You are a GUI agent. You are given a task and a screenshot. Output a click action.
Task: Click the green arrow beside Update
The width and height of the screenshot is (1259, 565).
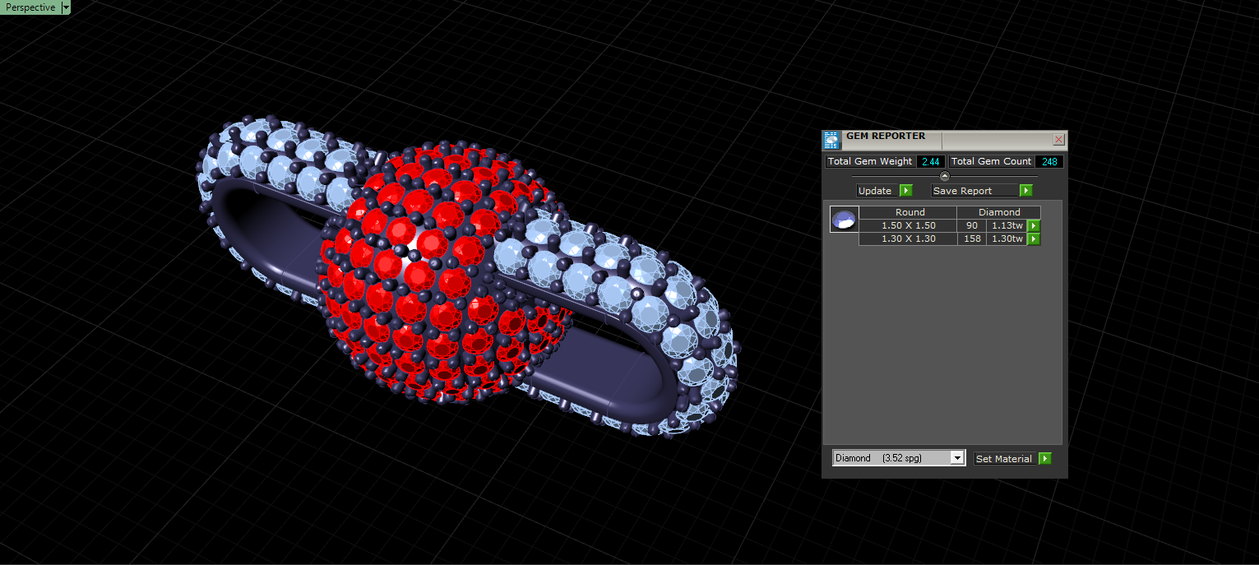[905, 191]
